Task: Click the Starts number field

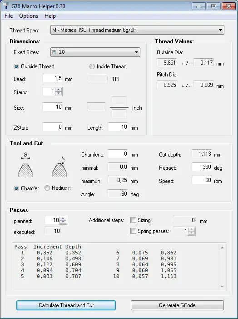Action: tap(49, 91)
